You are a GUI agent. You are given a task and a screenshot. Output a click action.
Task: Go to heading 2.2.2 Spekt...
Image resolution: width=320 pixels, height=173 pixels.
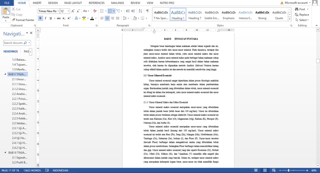(20, 104)
